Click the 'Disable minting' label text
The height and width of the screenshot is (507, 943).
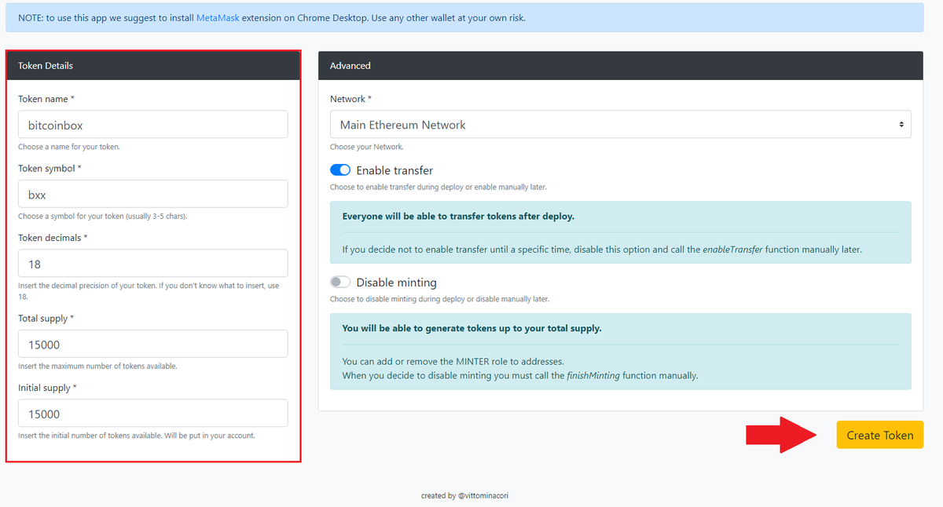[x=396, y=283]
